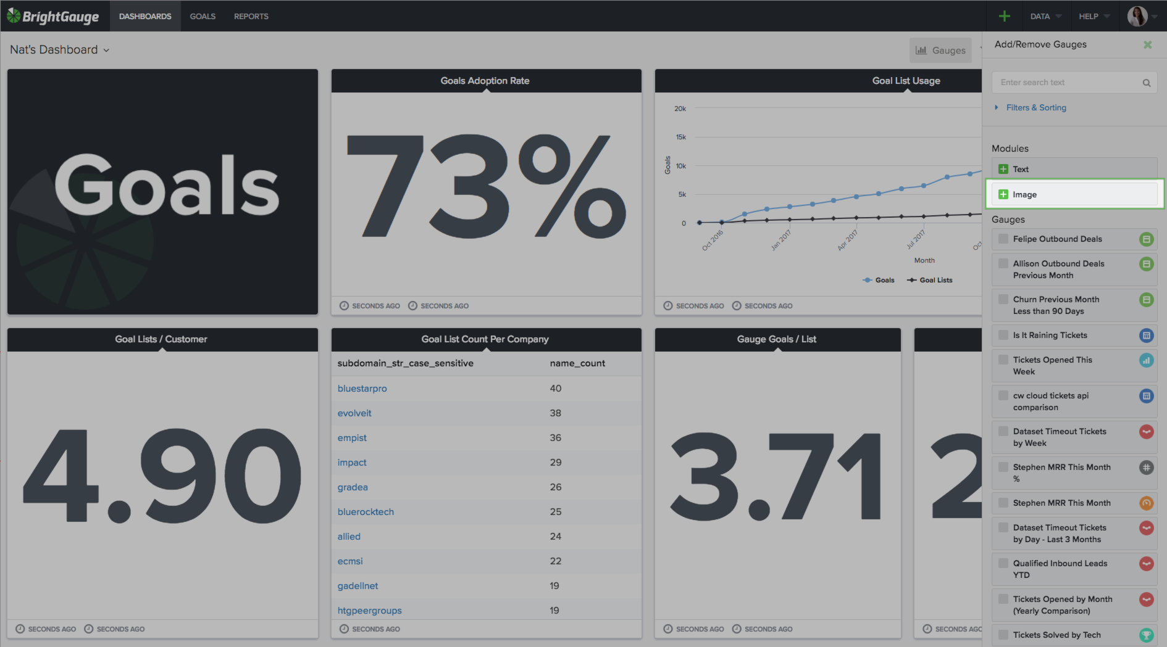Toggle the Goals series in chart legend
Screen dimensions: 1167x647
(x=879, y=280)
